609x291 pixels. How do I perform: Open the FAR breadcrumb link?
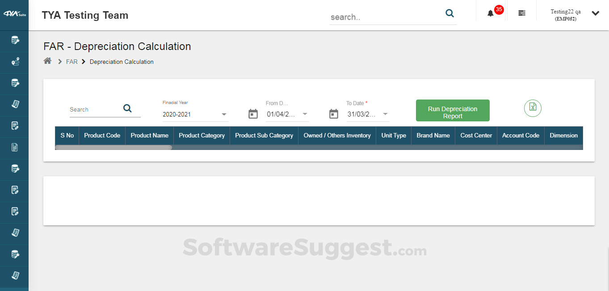pos(71,62)
